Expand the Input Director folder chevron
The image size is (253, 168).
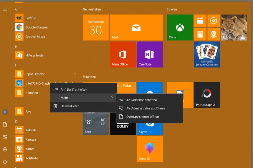coord(75,74)
